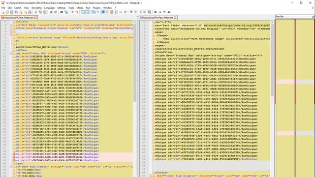
Task: Toggle Synchronize Vertical Scrolling button
Action: point(83,12)
